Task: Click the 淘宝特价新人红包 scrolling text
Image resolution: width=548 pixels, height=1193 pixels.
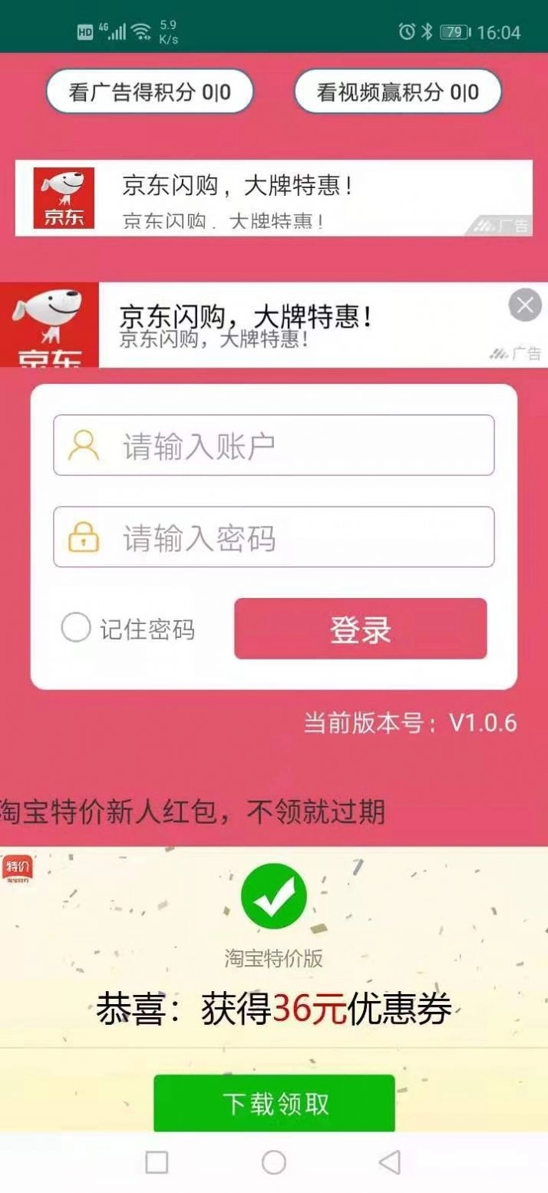Action: [x=192, y=811]
